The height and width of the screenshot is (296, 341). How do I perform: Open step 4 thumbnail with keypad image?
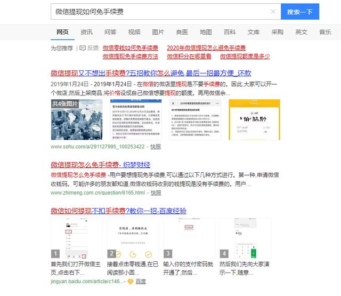(x=246, y=238)
